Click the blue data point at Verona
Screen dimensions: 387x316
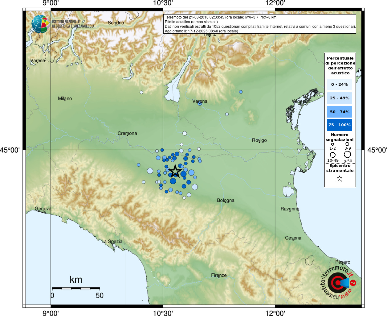(200, 104)
